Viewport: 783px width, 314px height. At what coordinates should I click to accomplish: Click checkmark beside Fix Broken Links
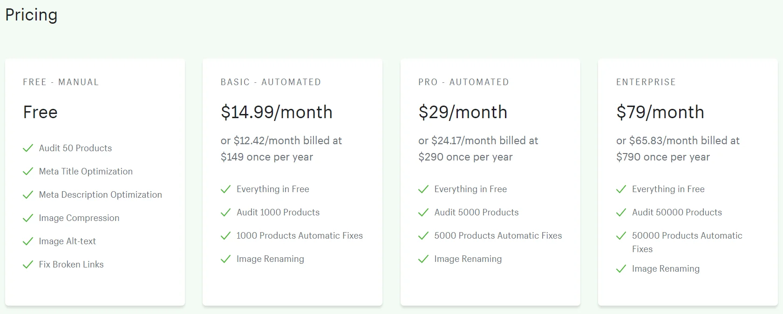(28, 264)
